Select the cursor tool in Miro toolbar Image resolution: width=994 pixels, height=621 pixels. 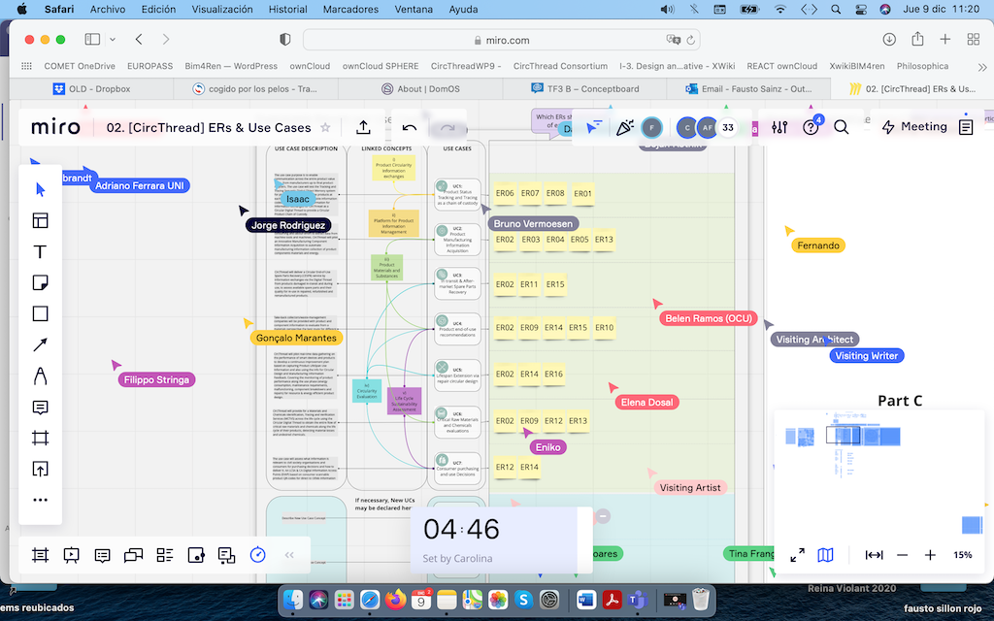[40, 189]
